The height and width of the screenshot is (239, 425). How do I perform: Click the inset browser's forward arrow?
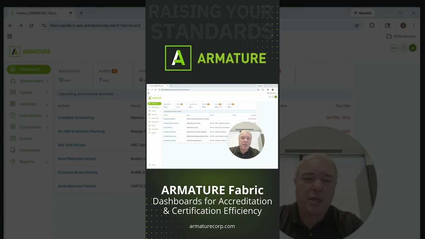[x=152, y=90]
